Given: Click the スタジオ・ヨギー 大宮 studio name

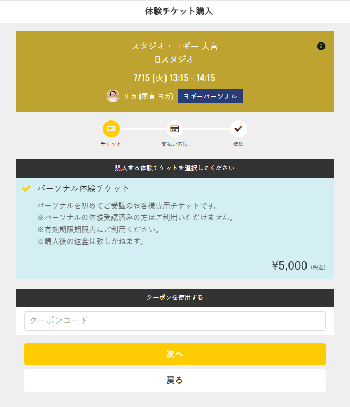Looking at the screenshot, I should (x=174, y=46).
